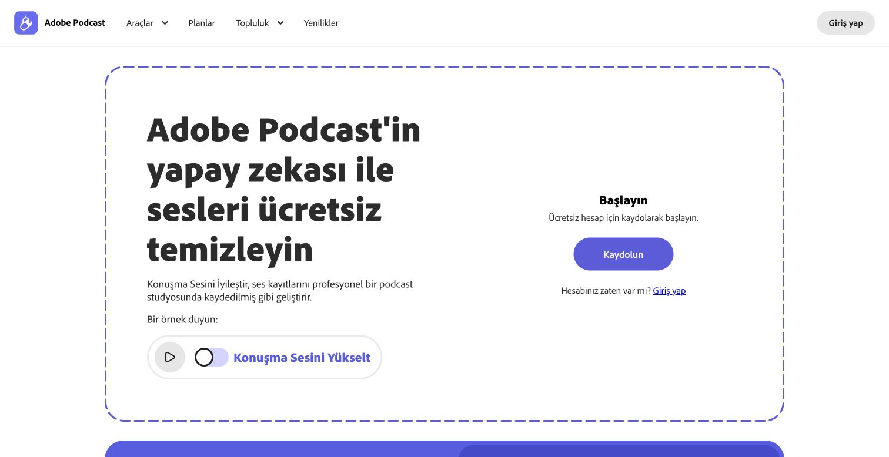This screenshot has height=457, width=889.
Task: Click the Giriş yap button in header
Action: coord(845,23)
